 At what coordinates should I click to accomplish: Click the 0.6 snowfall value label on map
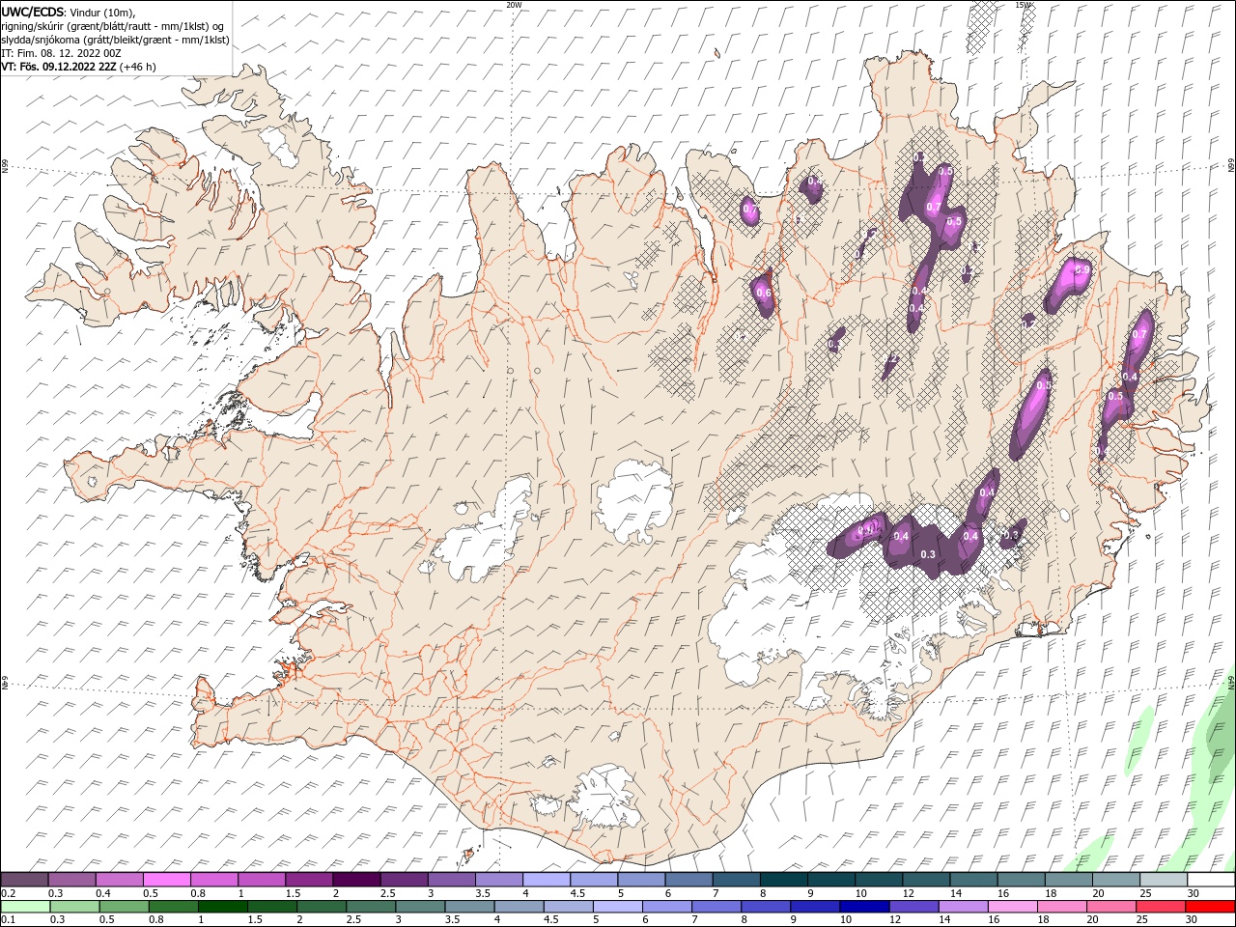[x=763, y=293]
